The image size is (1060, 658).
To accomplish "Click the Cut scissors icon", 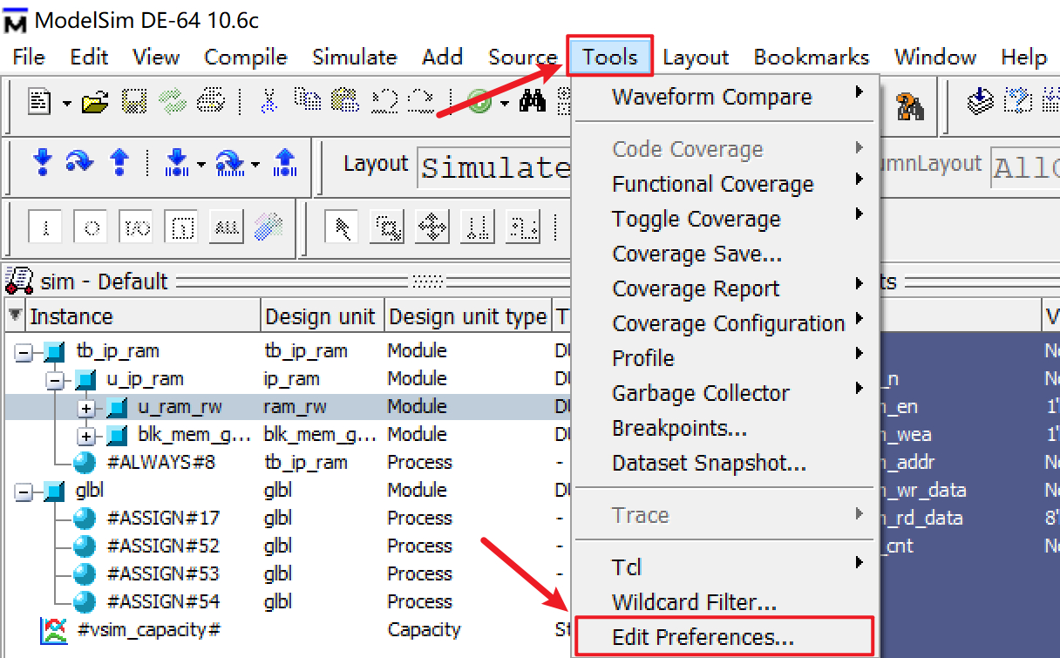I will tap(268, 102).
